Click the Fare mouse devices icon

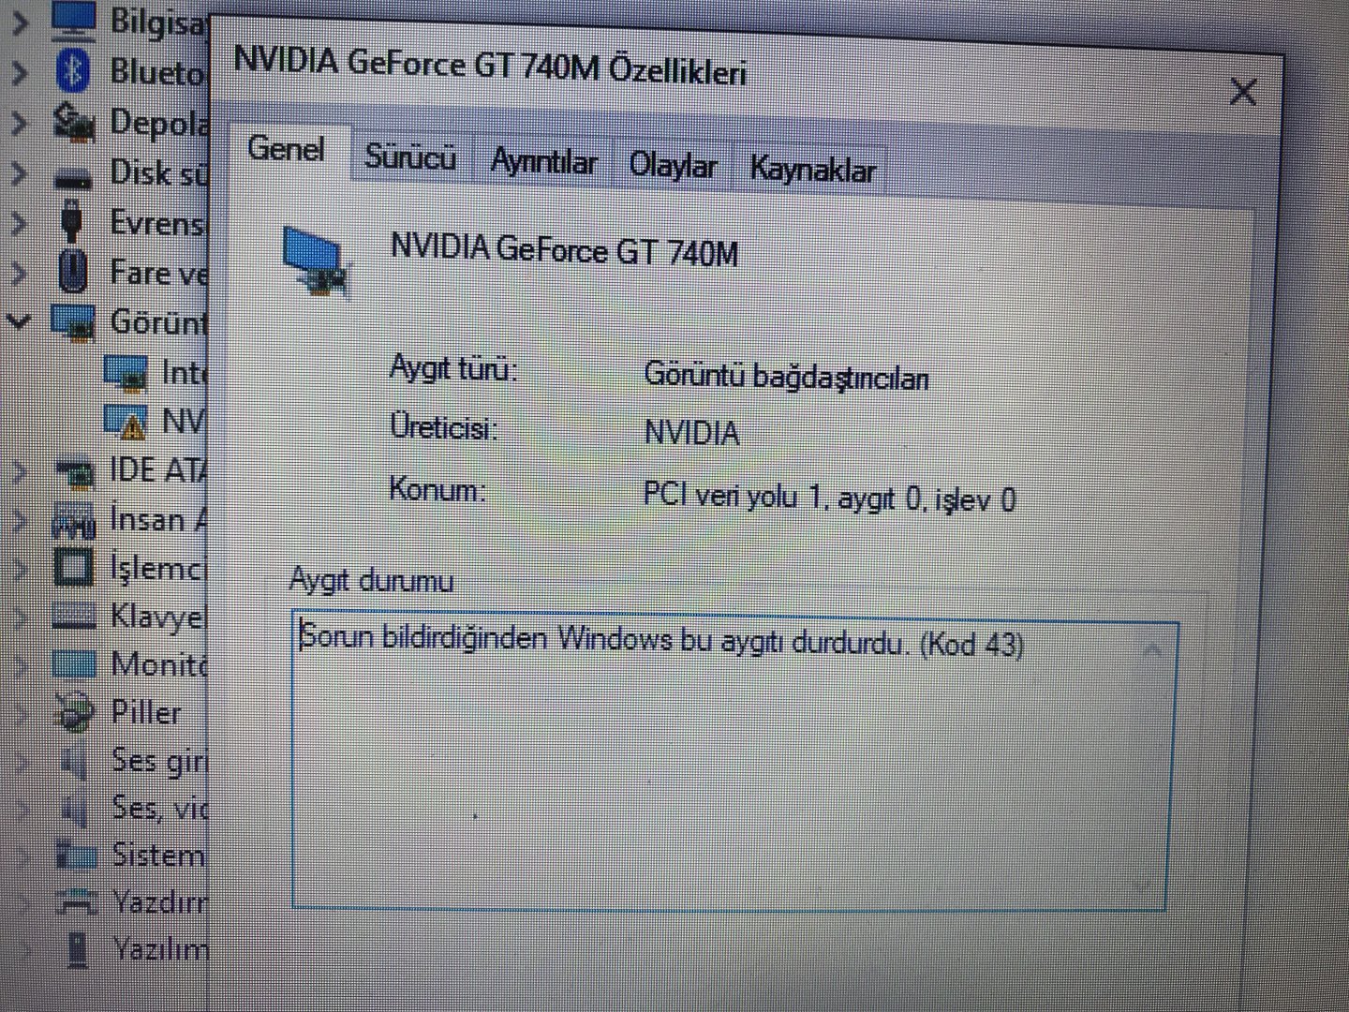tap(72, 272)
